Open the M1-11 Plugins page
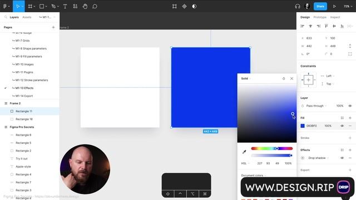356x200 pixels. point(24,72)
